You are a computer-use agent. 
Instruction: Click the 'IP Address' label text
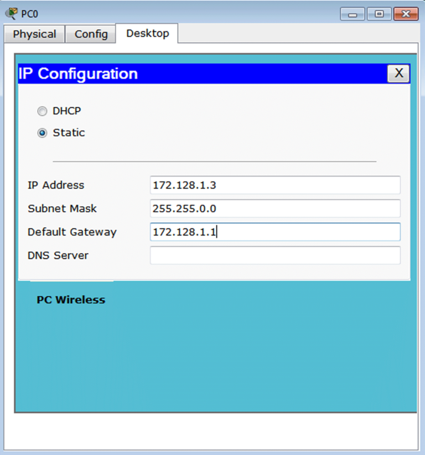(56, 185)
